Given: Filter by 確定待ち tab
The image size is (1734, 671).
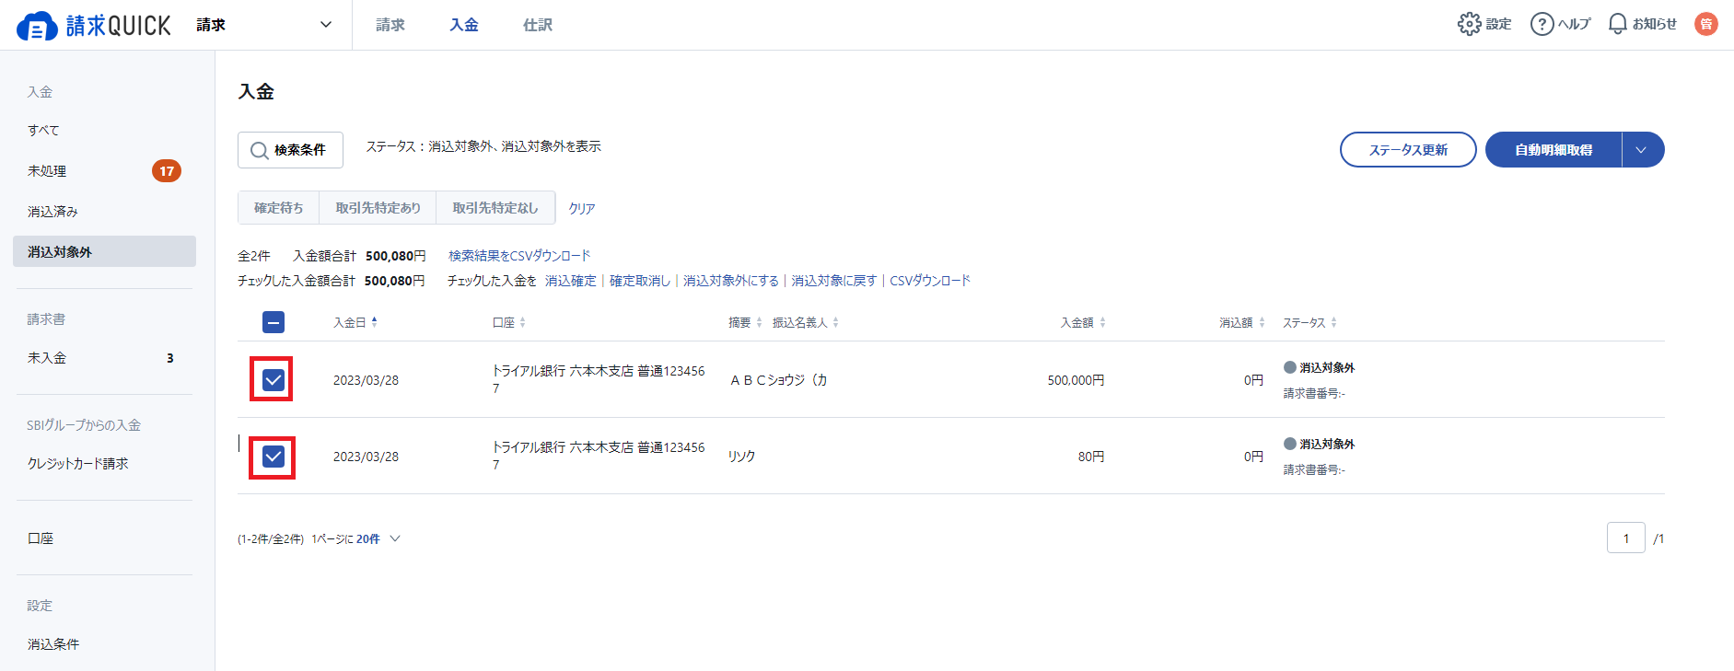Looking at the screenshot, I should coord(279,208).
